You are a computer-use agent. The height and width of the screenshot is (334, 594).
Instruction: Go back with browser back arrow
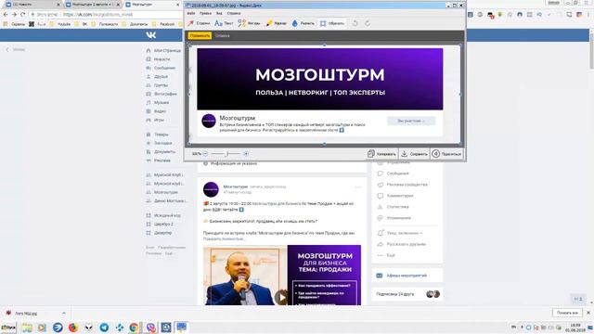(x=6, y=15)
